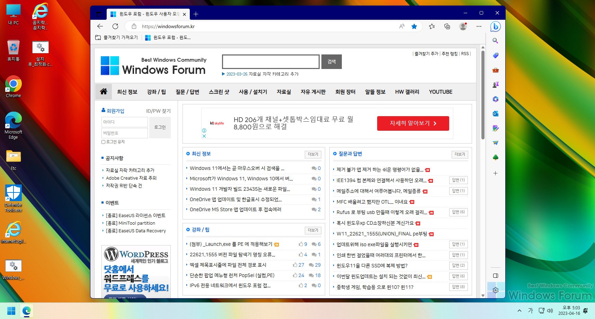This screenshot has height=319, width=595.
Task: Click the 검색 search button
Action: pyautogui.click(x=331, y=61)
